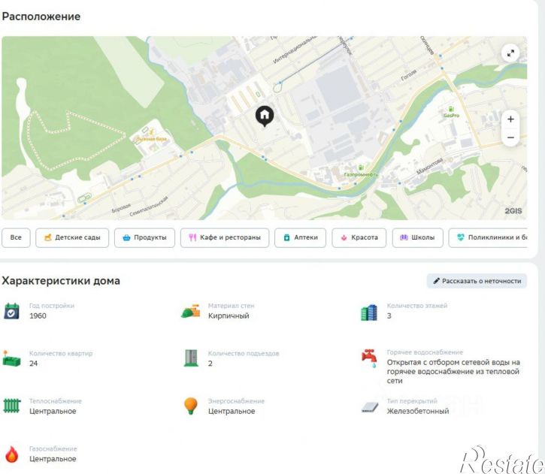Select apartments count value 24
545x474 pixels.
click(33, 364)
